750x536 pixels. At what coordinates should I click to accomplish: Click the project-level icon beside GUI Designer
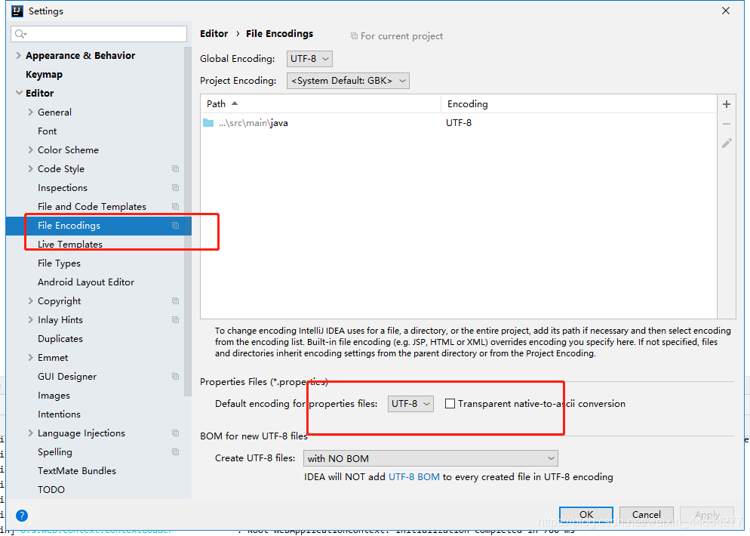(x=176, y=377)
